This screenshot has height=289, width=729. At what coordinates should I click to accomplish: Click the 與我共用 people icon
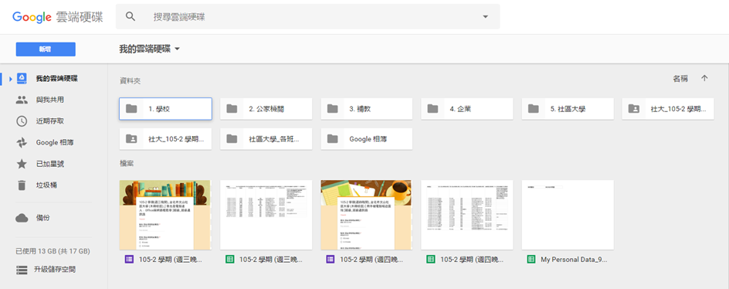click(22, 100)
